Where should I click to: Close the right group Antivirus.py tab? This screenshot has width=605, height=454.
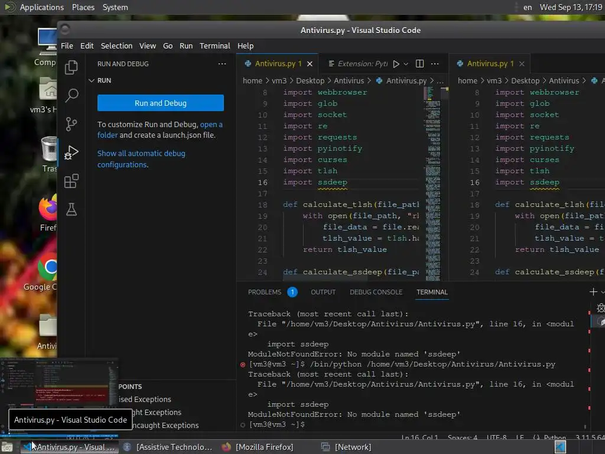coord(522,64)
